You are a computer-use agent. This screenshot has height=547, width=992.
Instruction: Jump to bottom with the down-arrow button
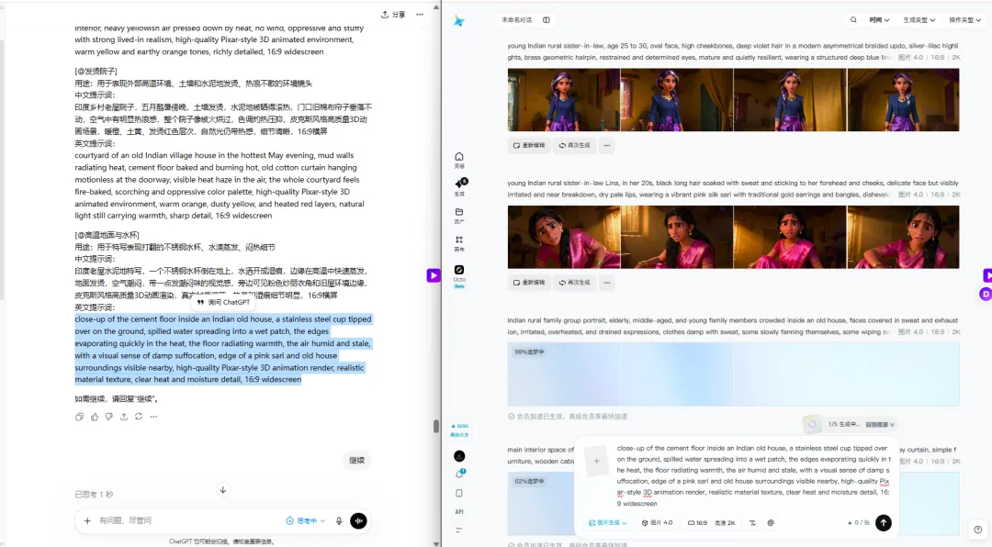pos(222,489)
